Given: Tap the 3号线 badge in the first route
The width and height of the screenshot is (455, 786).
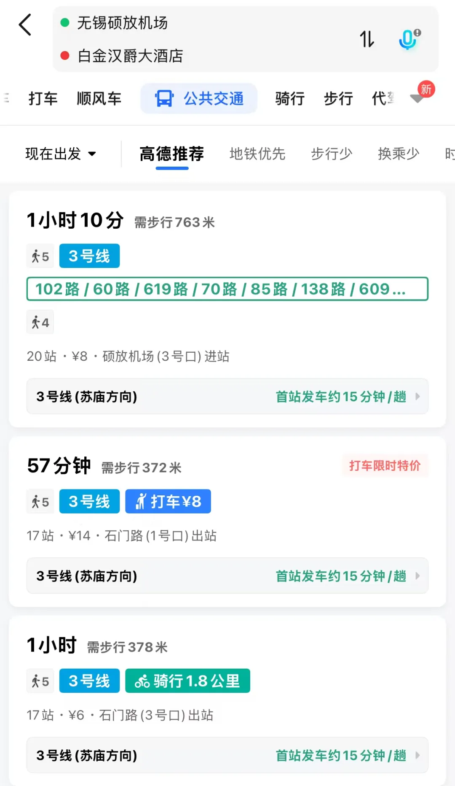Looking at the screenshot, I should 89,256.
